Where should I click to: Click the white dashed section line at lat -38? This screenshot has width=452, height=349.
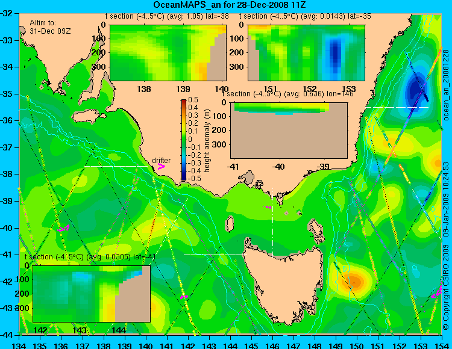(116, 166)
